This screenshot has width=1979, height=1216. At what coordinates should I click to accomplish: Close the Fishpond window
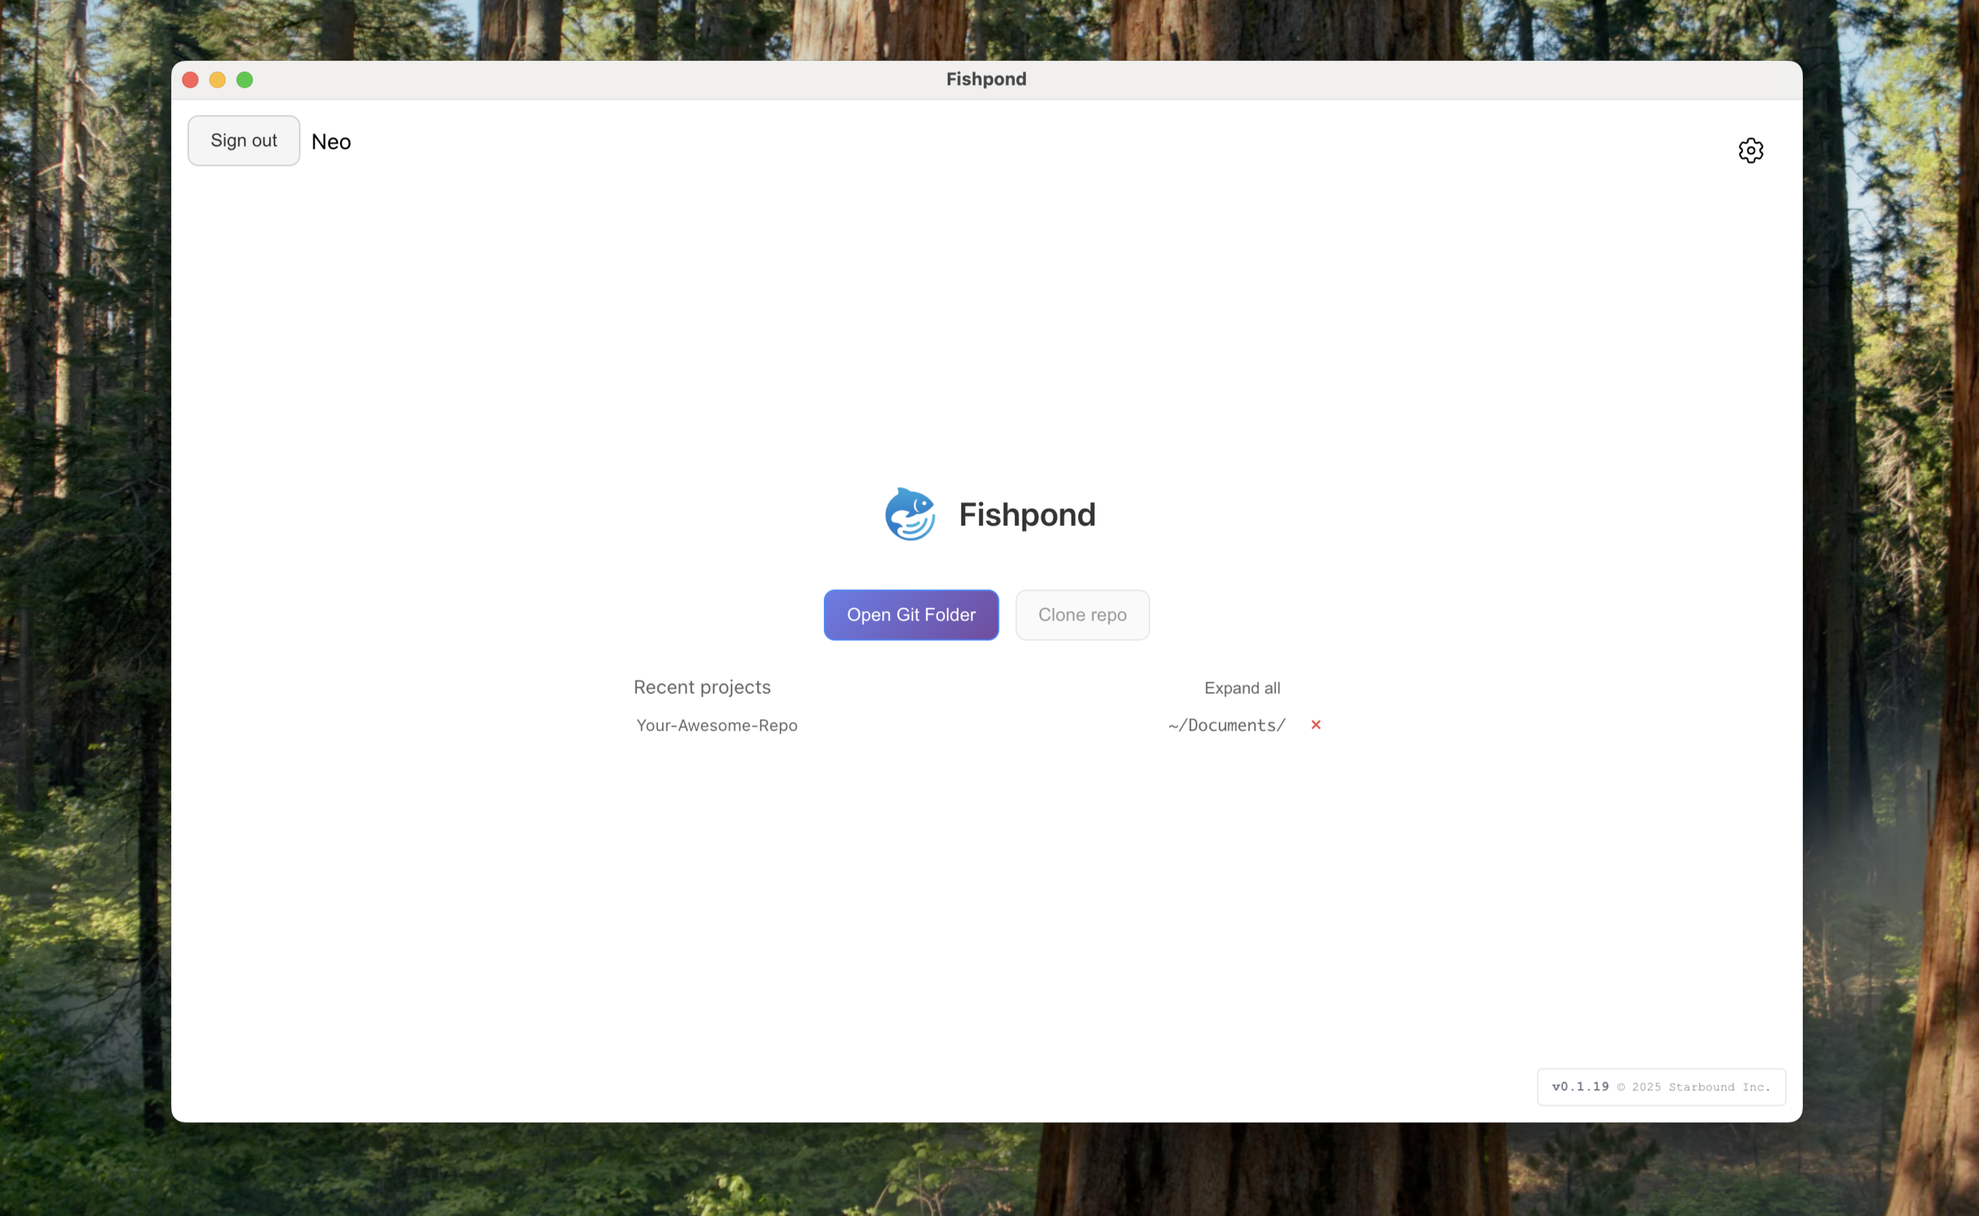point(190,80)
